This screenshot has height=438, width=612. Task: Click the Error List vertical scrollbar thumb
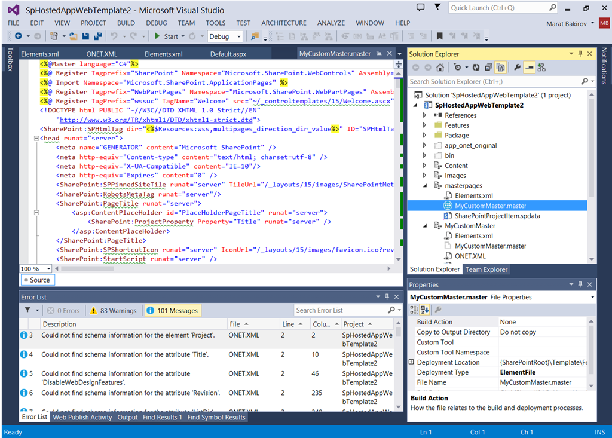tap(398, 332)
